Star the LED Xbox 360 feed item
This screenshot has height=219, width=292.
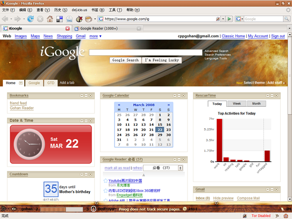[105, 191]
